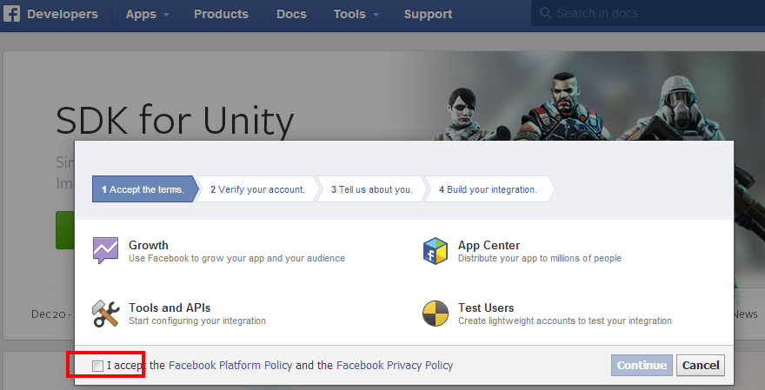Open the Facebook Privacy Policy link
This screenshot has width=765, height=390.
click(x=395, y=365)
